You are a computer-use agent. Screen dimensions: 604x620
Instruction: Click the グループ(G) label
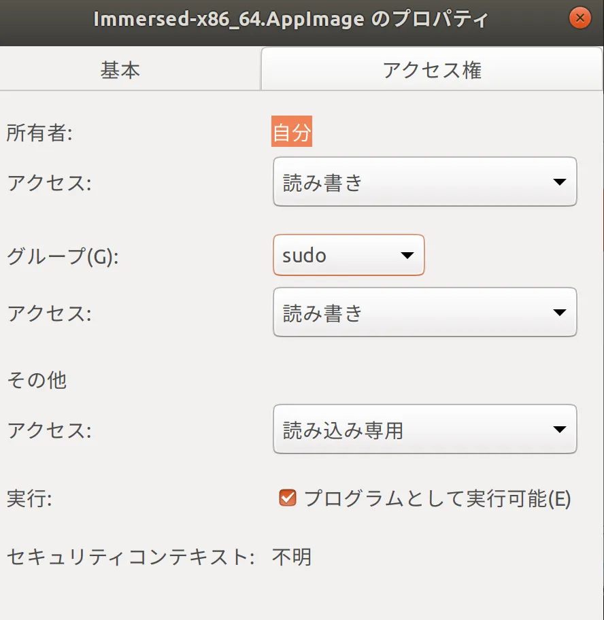(63, 256)
